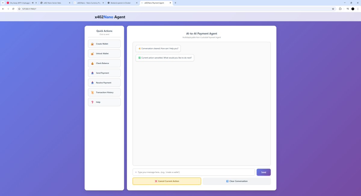Close the Shy Away (MTV Unplugged) tab

[36, 3]
